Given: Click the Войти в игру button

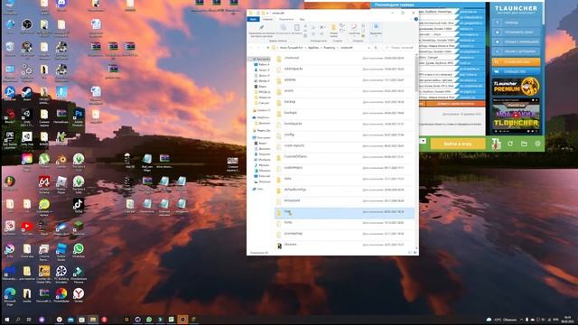Looking at the screenshot, I should pyautogui.click(x=458, y=144).
